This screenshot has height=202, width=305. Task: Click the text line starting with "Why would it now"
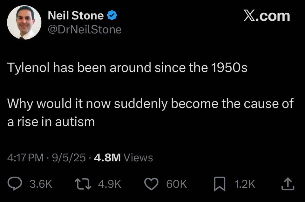[x=150, y=104]
